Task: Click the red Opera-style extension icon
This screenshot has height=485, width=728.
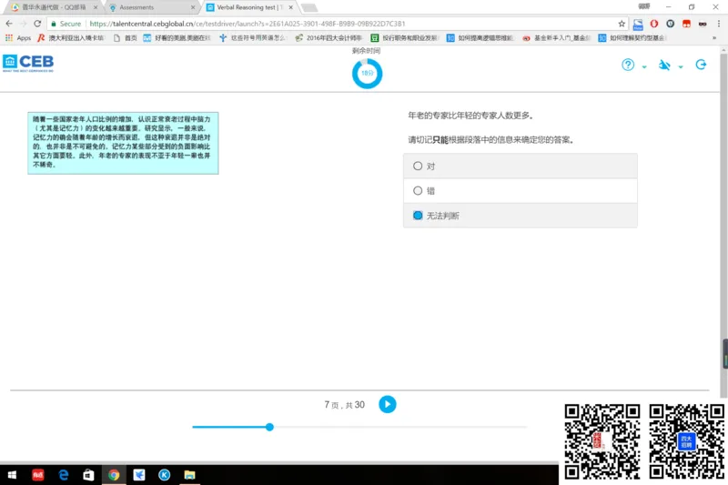Action: click(653, 24)
